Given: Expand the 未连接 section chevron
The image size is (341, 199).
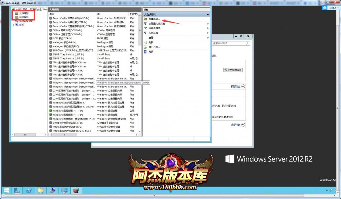Looking at the screenshot, I should coord(243,125).
